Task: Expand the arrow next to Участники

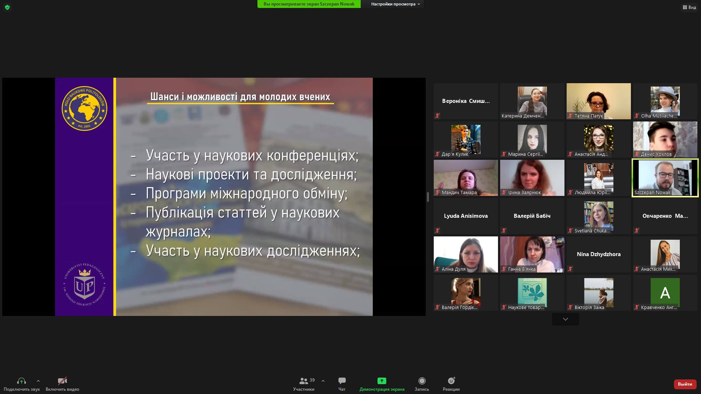Action: [323, 381]
